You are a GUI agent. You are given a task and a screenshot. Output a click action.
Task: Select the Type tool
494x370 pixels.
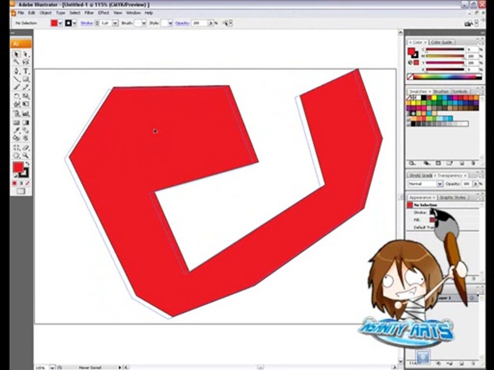click(x=26, y=71)
